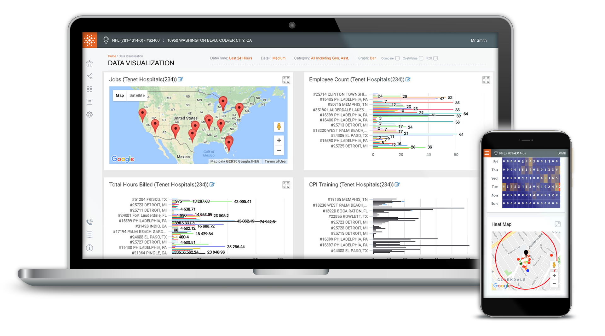Click the Home breadcrumb link
Screen dimensions: 605x336
tap(112, 56)
